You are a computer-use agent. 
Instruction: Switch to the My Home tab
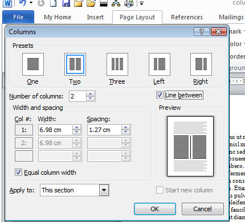(58, 17)
